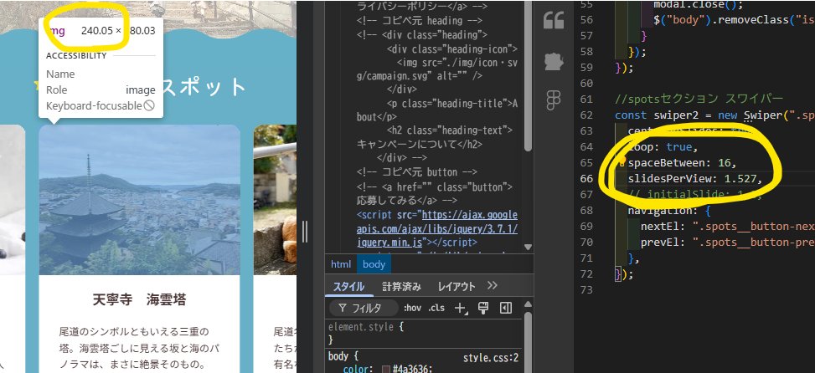Screen dimensions: 815x373
Task: Click the const swiper2 declaration line
Action: click(714, 115)
